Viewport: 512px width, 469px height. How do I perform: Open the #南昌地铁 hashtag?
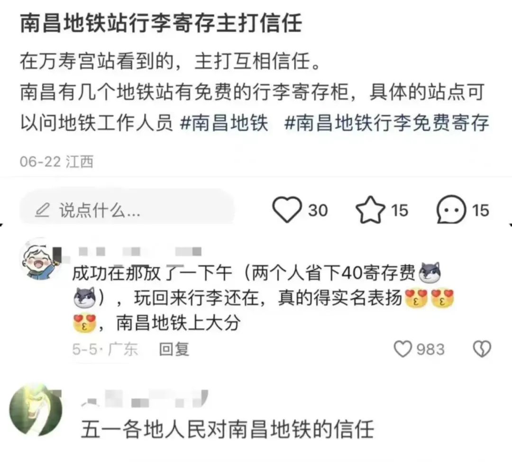224,123
